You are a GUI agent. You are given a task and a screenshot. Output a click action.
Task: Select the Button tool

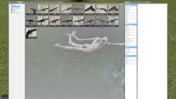pyautogui.click(x=131, y=28)
